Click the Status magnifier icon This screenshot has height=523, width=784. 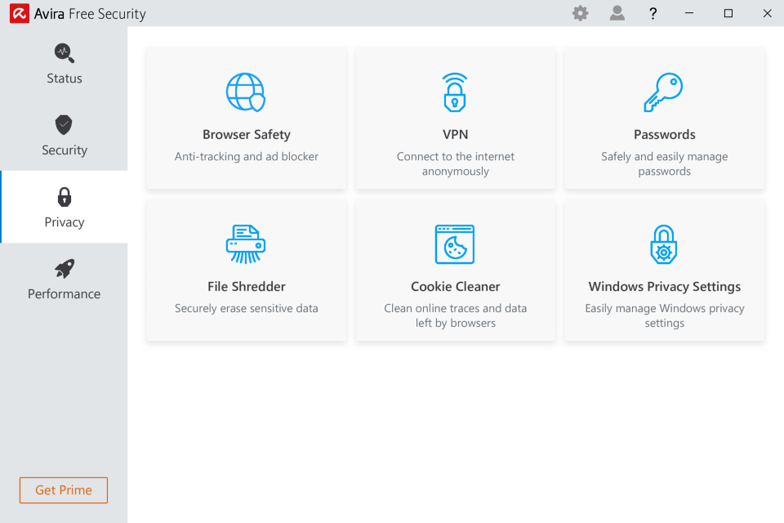point(64,53)
